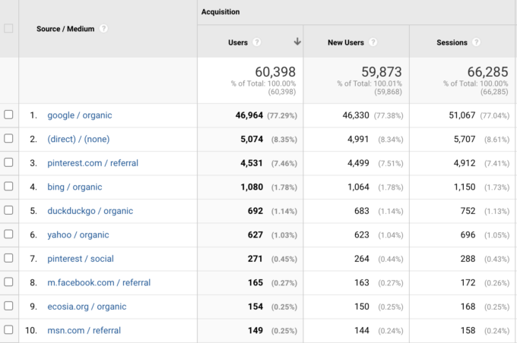Select direct users value 5,074

click(x=252, y=139)
